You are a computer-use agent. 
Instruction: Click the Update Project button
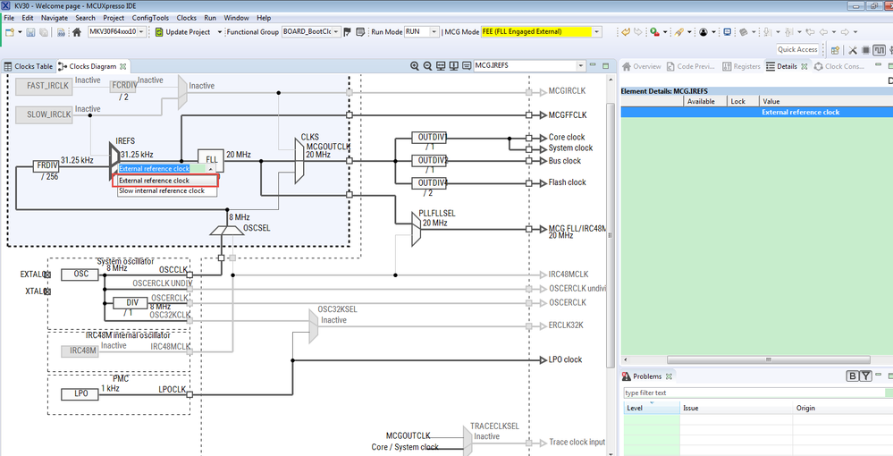[x=182, y=32]
